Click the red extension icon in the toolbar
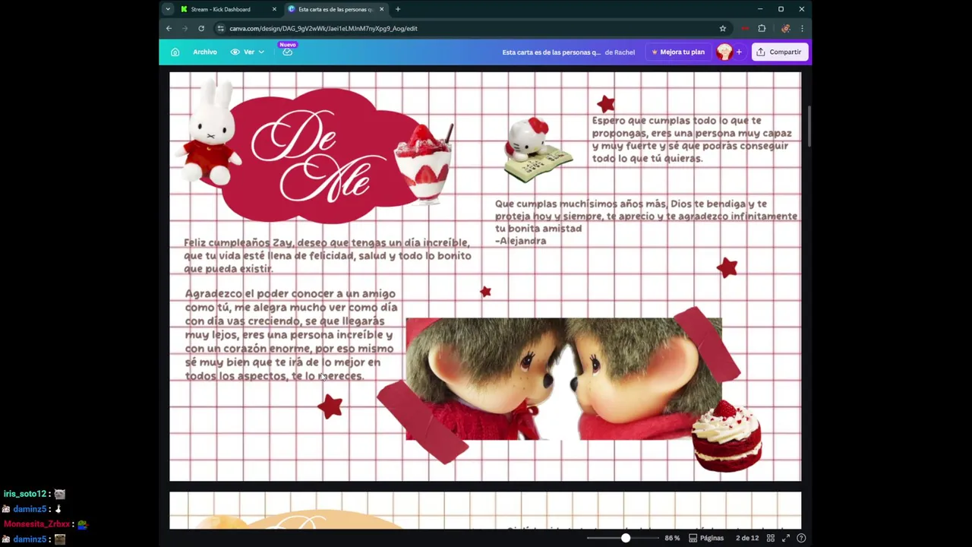Screen dimensions: 972x547 (746, 28)
